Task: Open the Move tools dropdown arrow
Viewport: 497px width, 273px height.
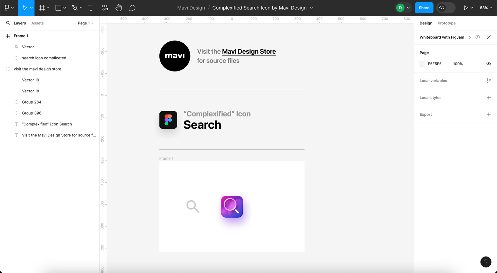Action: (x=31, y=8)
